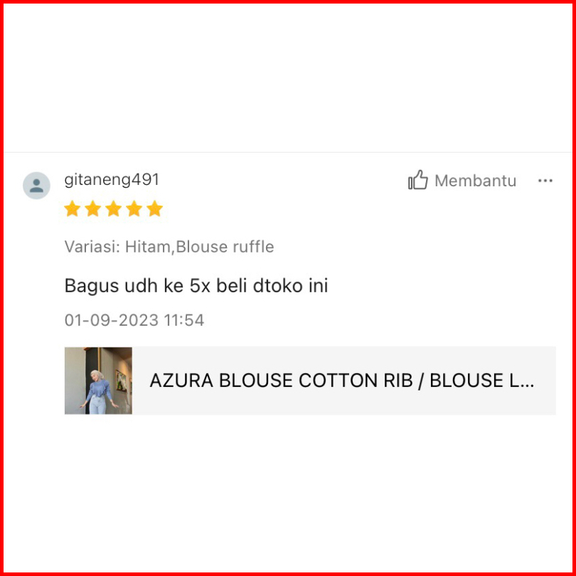
Task: Click the first star in rating
Action: click(73, 208)
